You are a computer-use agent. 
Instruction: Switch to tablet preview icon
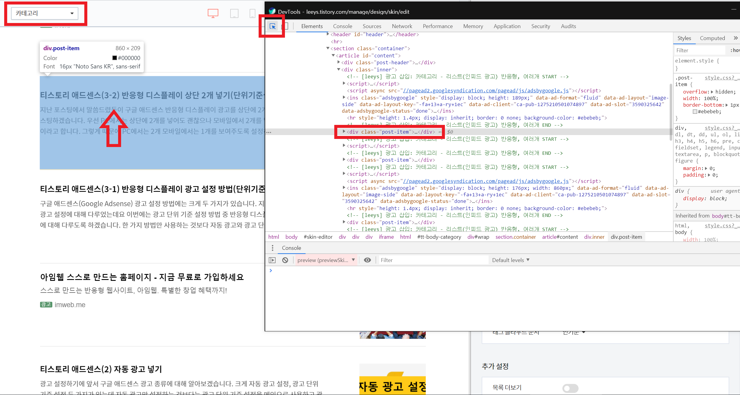point(234,13)
